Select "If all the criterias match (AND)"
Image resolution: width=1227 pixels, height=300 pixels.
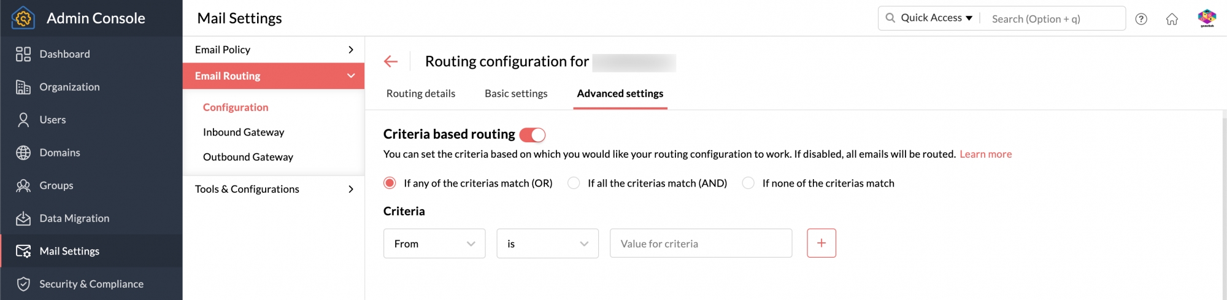point(574,183)
